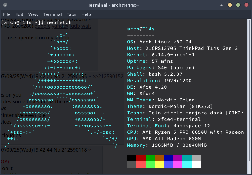Viewport: 252px width, 175px height.
Task: Click the purple color block
Action: click(x=178, y=158)
